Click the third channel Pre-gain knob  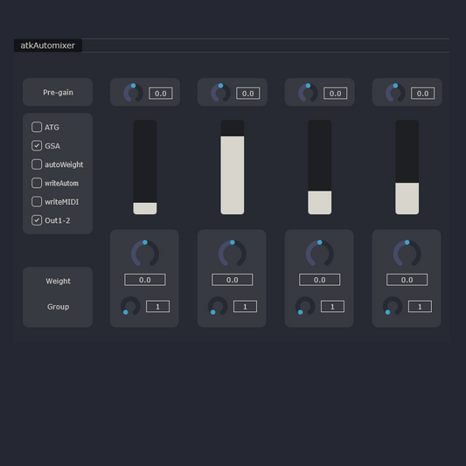click(308, 93)
